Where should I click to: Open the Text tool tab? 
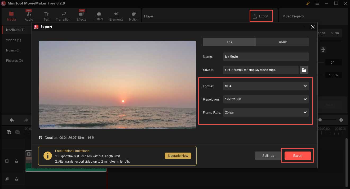click(46, 16)
